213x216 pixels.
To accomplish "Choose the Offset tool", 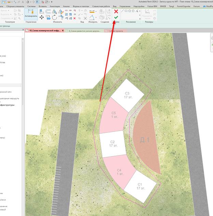I will (x=48, y=11).
